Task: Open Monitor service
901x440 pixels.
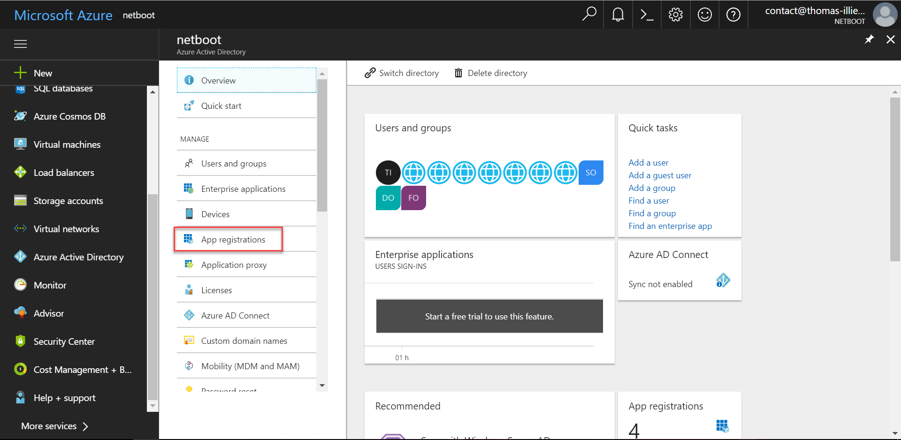Action: pos(50,285)
